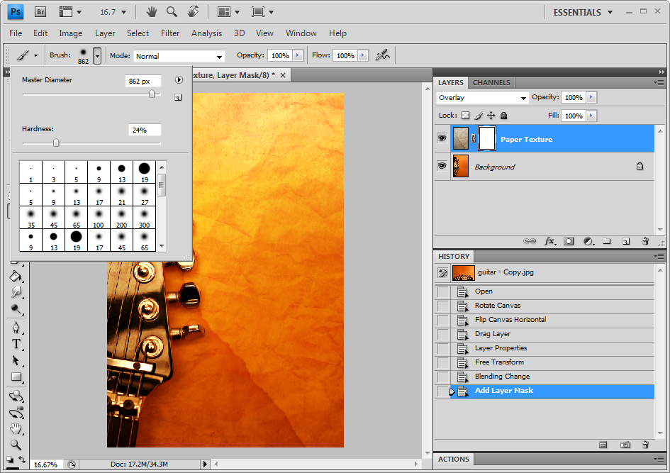
Task: Select the Pen tool in toolbox
Action: tap(16, 328)
